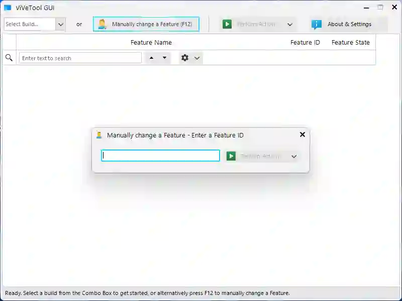
Task: Jump to previous search result arrow
Action: click(152, 58)
